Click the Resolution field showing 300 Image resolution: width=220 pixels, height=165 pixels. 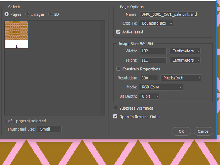click(x=149, y=78)
